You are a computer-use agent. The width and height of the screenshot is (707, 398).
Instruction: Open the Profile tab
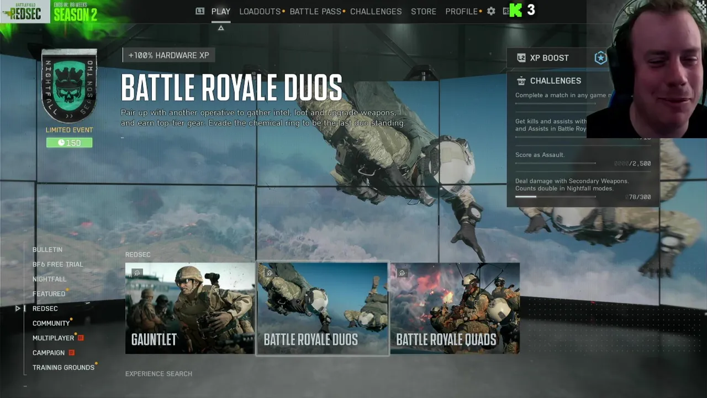tap(462, 11)
